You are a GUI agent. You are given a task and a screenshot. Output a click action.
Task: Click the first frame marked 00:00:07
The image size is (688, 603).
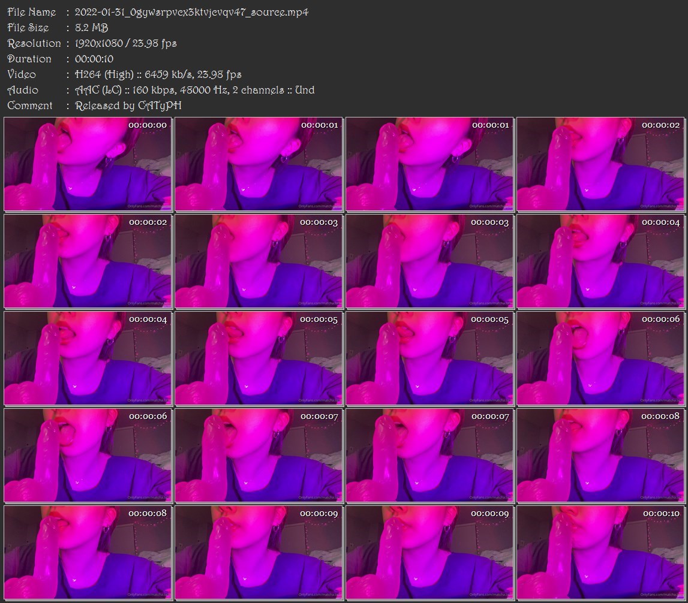tap(259, 456)
